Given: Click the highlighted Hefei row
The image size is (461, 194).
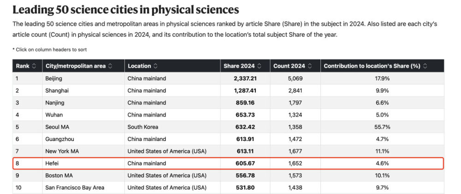Looking at the screenshot, I should pos(228,164).
